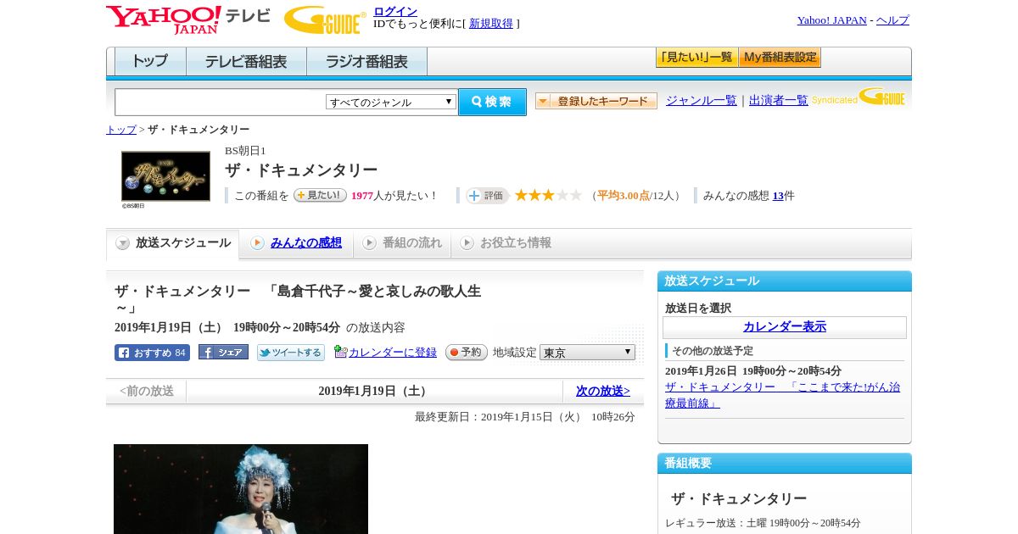1018x534 pixels.
Task: Open the すべてのジャンル genre dropdown
Action: 391,102
